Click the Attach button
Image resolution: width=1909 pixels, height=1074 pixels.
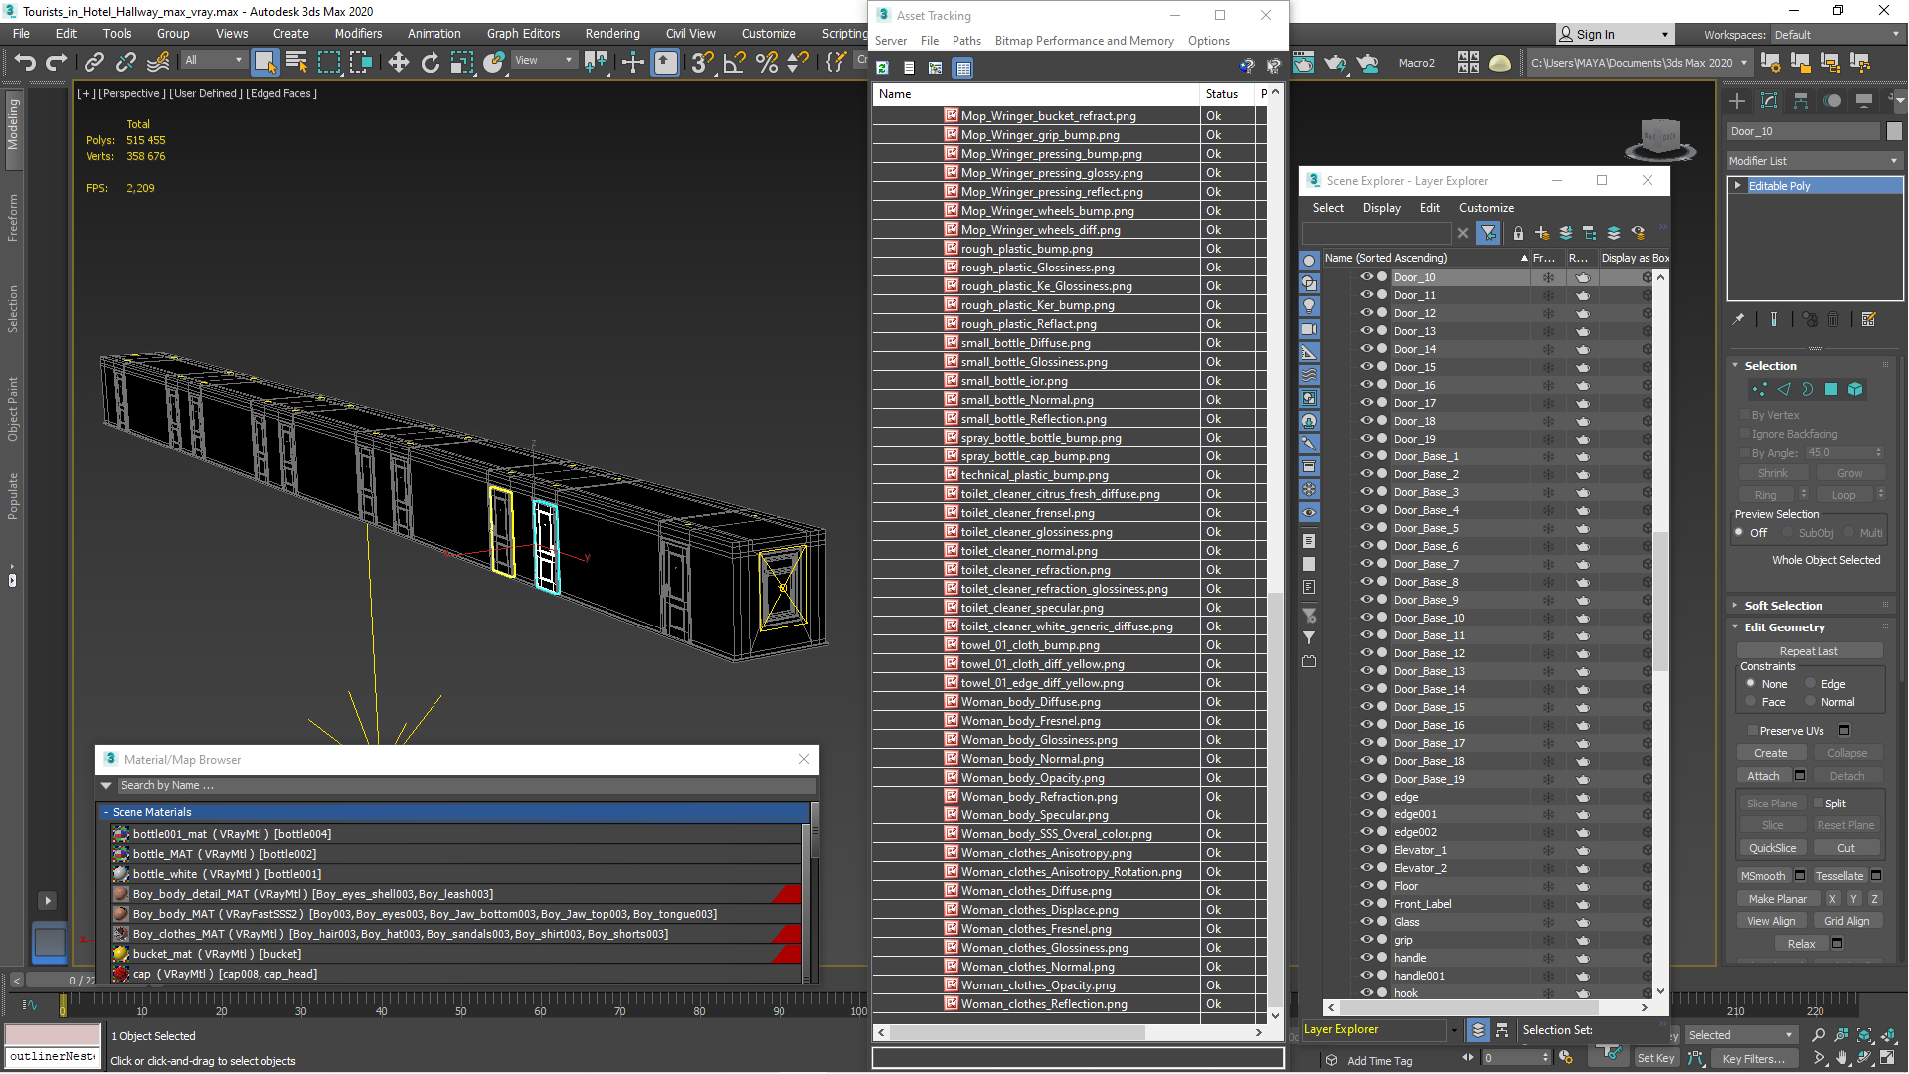tap(1763, 776)
